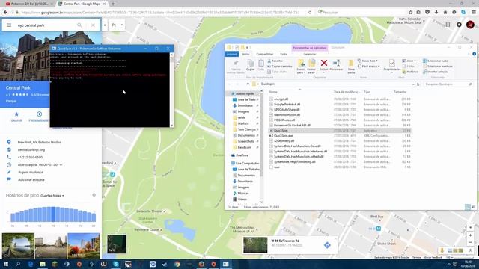Click Histórico in the ribbon

410,72
